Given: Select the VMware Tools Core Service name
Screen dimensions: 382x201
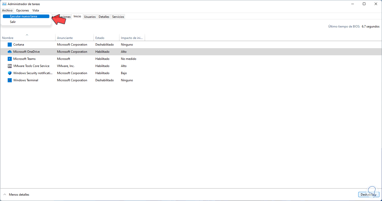Looking at the screenshot, I should coord(31,66).
